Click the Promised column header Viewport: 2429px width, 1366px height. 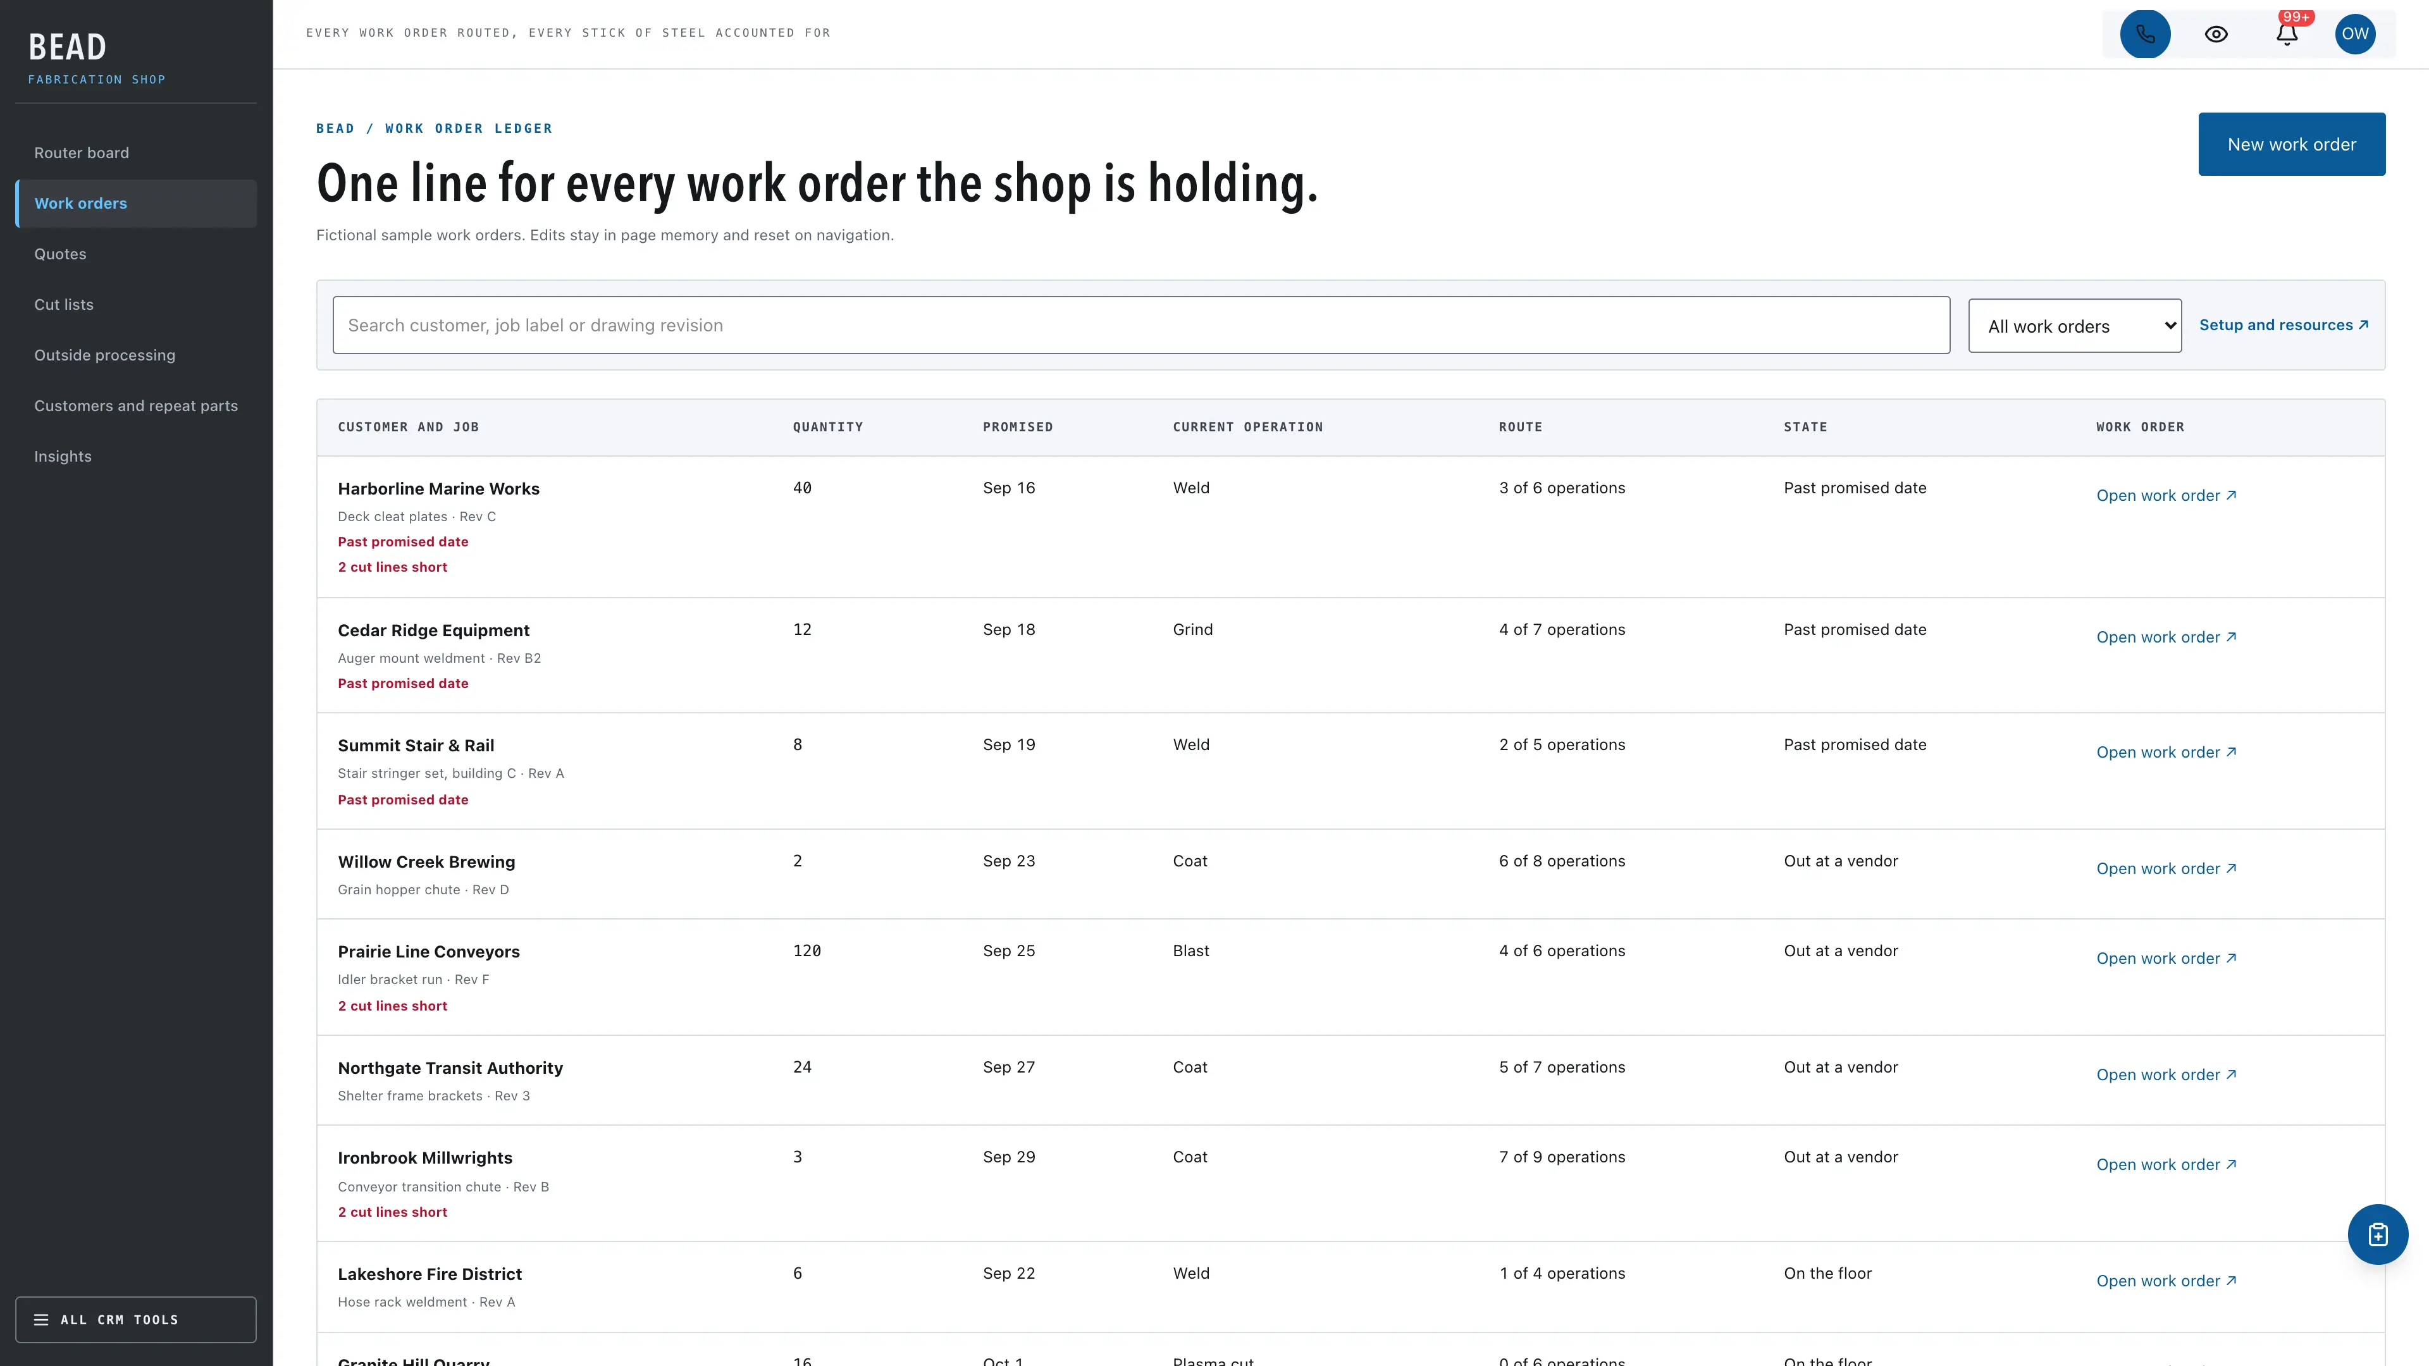point(1017,427)
